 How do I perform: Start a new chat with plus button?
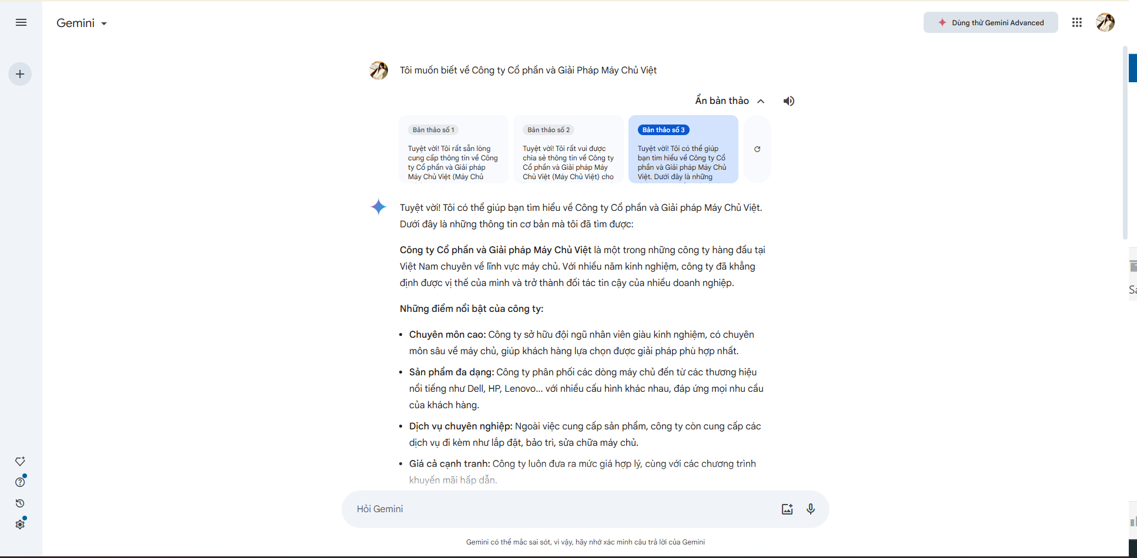coord(20,74)
